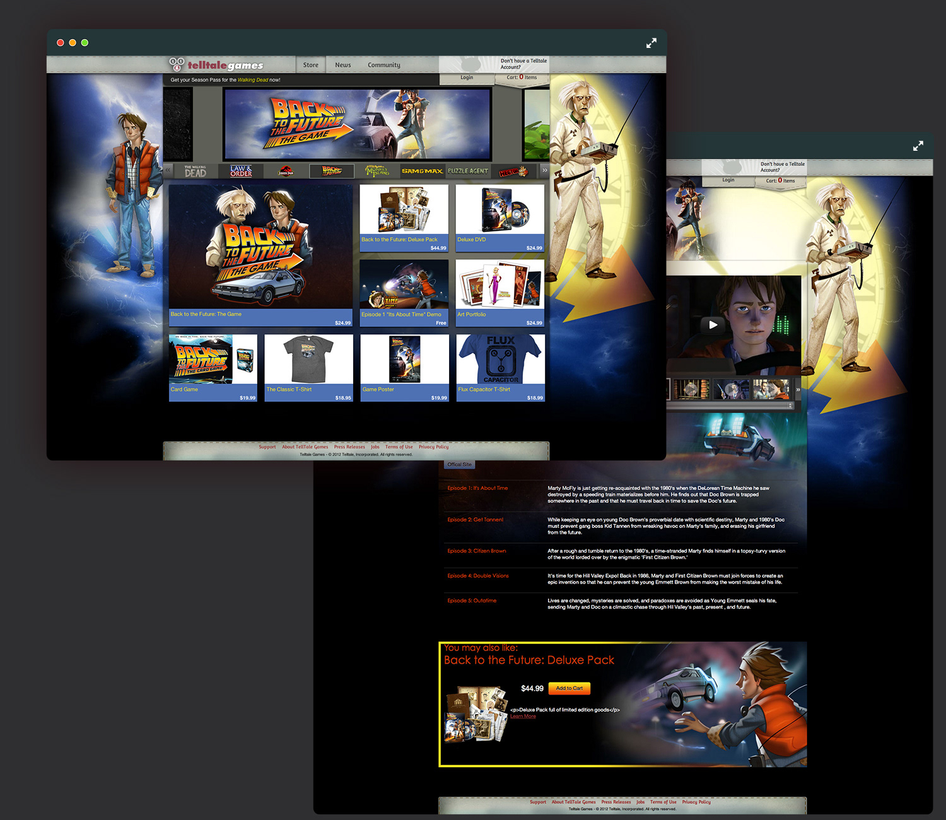Open Episode 1 'Its About Time' Demo
Viewport: 946px width, 820px height.
click(404, 293)
